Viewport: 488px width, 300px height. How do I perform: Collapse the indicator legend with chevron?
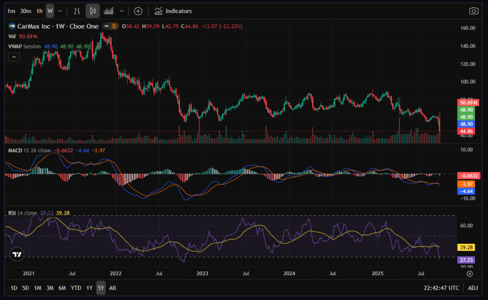pos(14,57)
